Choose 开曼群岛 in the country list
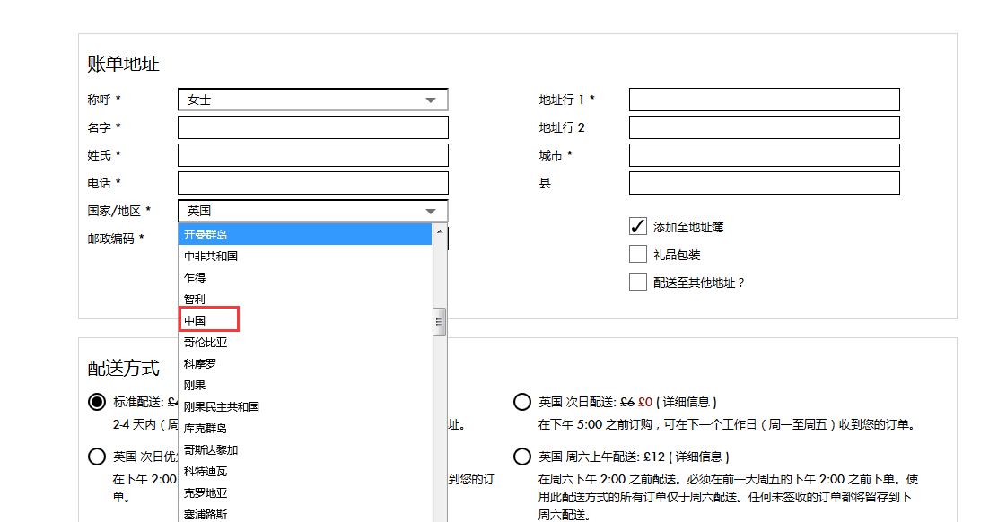989x522 pixels. 206,234
